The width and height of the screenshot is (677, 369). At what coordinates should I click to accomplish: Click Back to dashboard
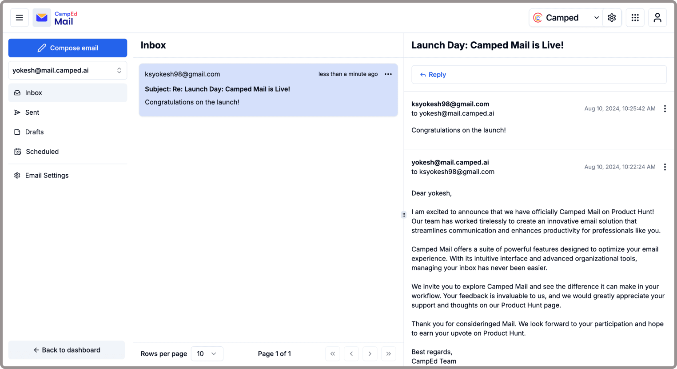67,350
